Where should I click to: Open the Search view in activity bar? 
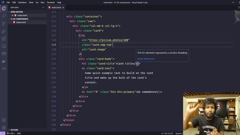(x=4, y=16)
